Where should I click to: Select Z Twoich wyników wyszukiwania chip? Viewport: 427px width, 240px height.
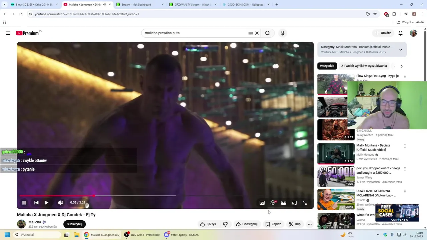click(364, 66)
